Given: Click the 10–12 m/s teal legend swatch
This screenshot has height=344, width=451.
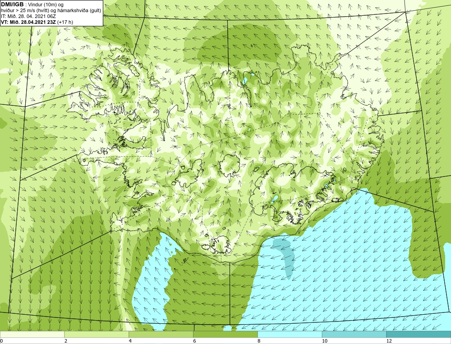Looking at the screenshot, I should [x=354, y=334].
